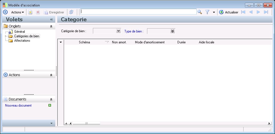Click the Durée column header
This screenshot has width=275, height=134.
click(x=182, y=42)
